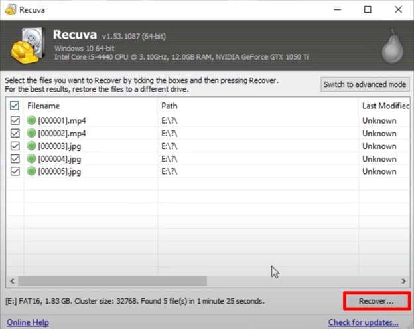The image size is (414, 329).
Task: Click green status dot of [000005].jpg
Action: 31,171
